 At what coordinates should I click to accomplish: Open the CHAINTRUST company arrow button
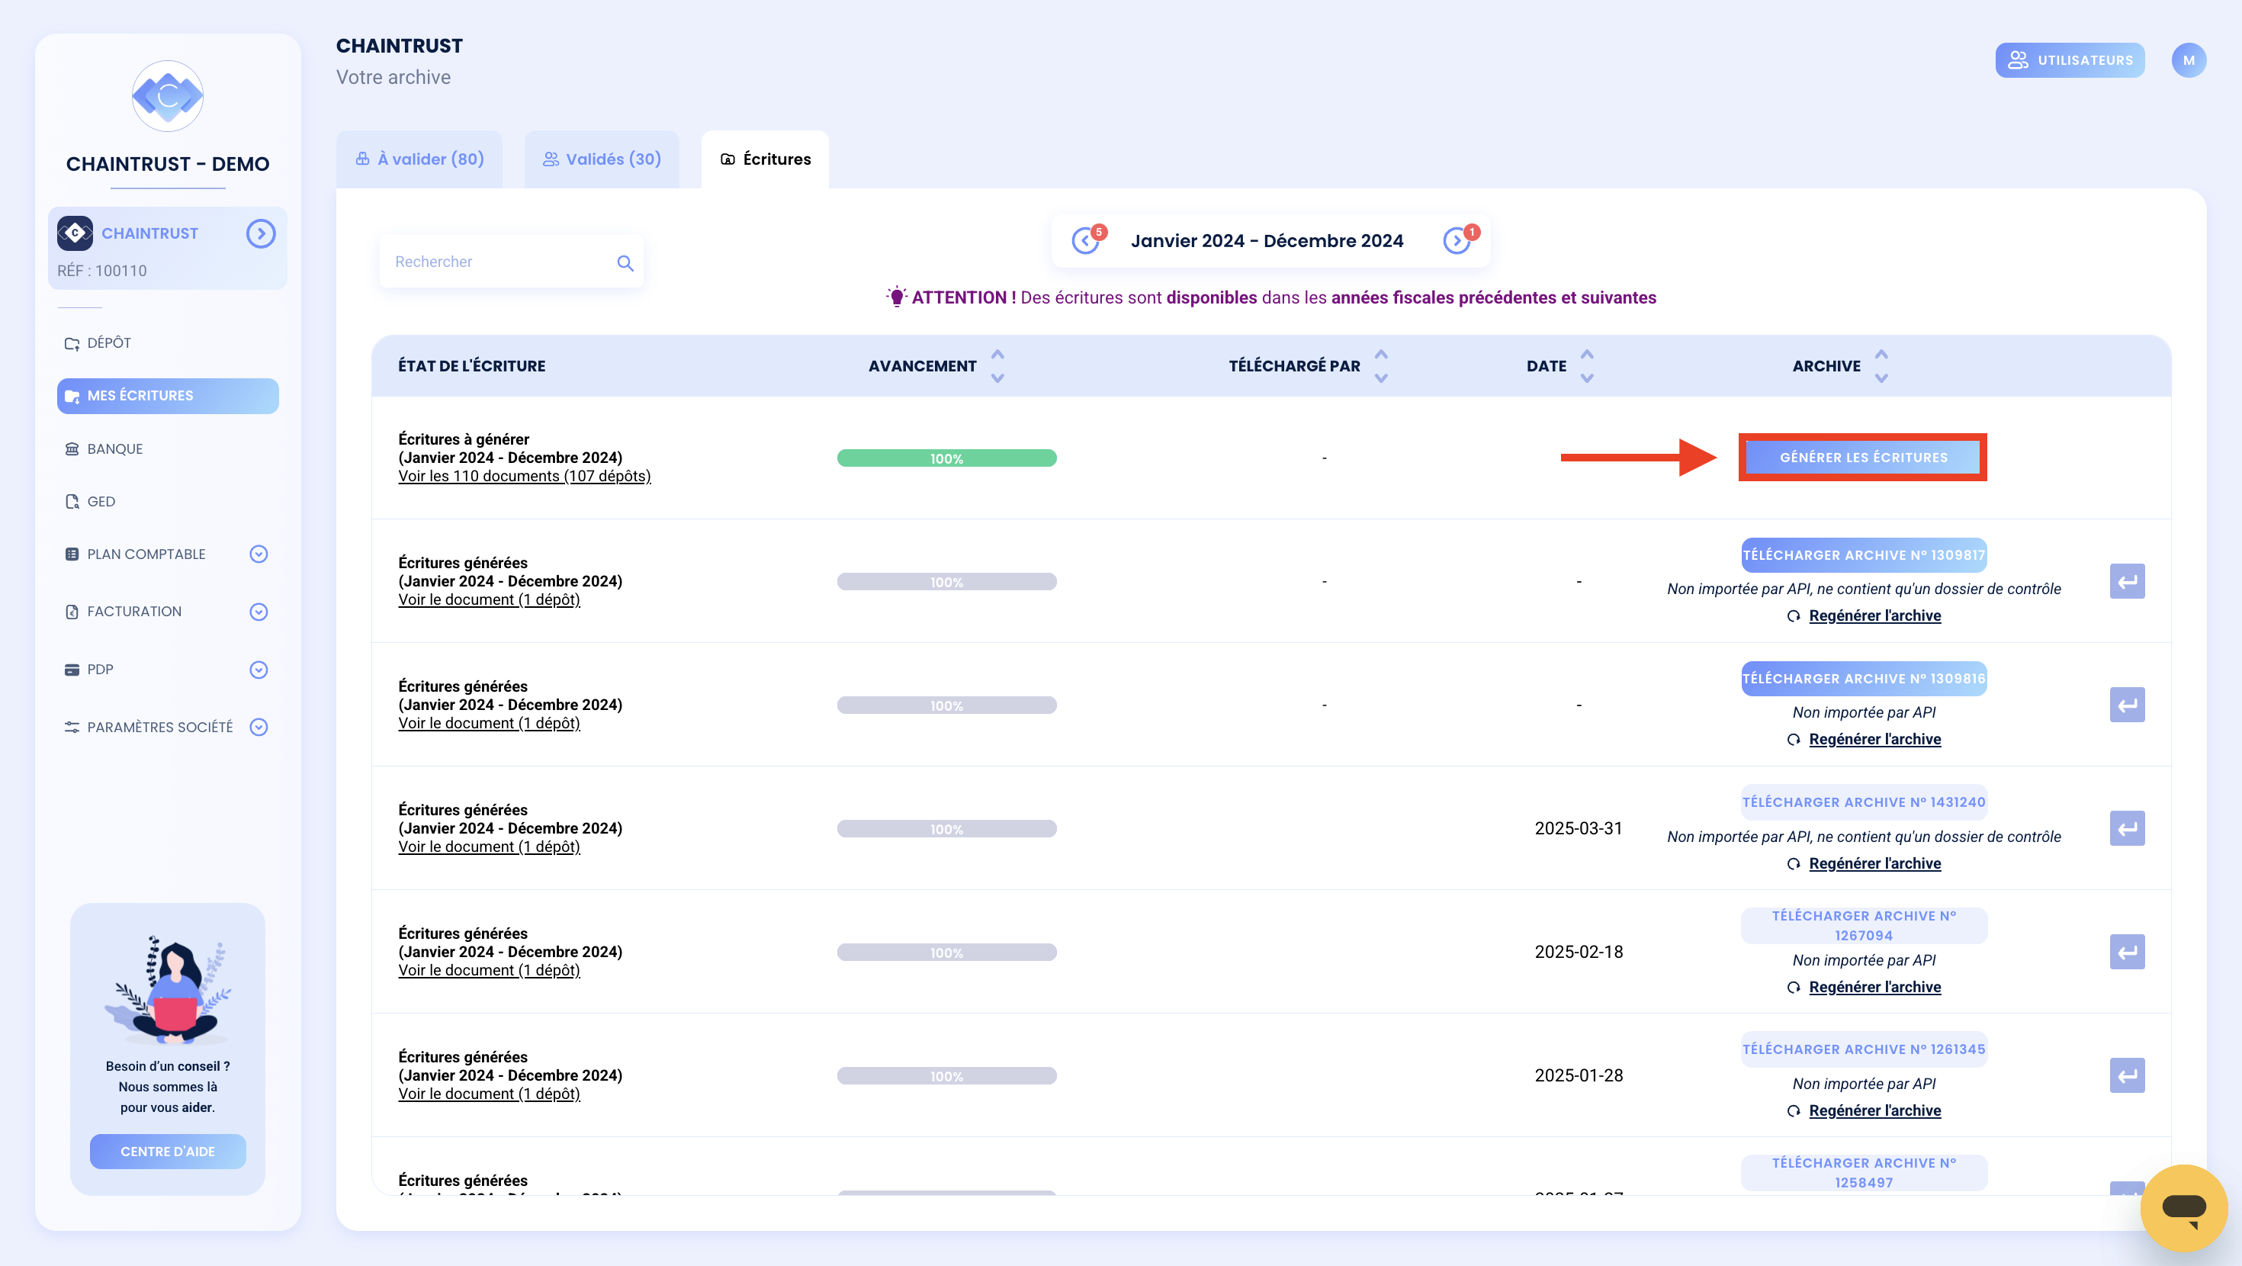coord(260,233)
